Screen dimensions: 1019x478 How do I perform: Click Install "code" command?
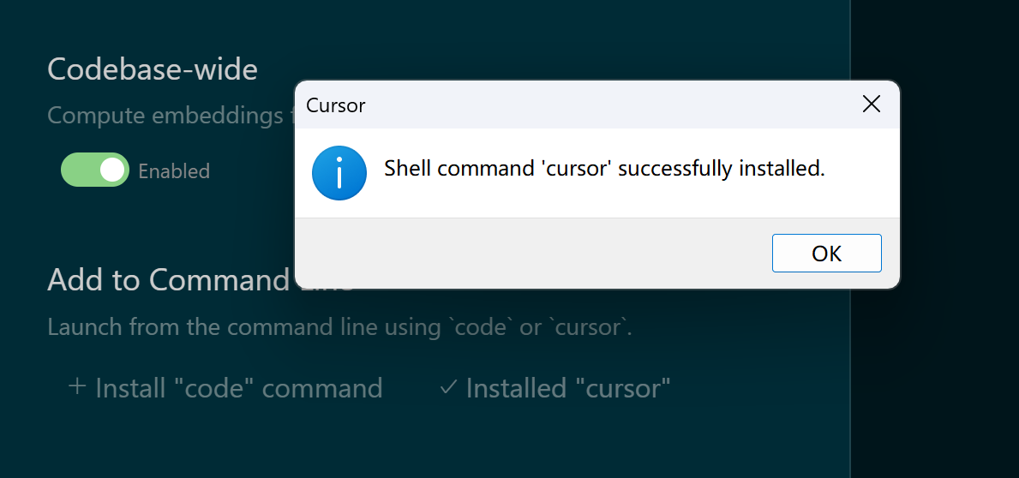pos(225,388)
